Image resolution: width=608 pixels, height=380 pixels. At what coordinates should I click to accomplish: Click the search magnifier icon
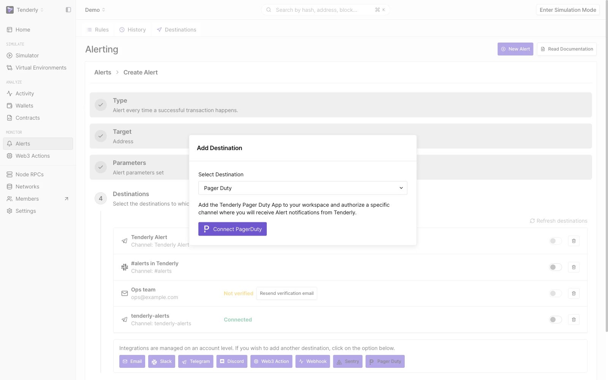pyautogui.click(x=269, y=10)
